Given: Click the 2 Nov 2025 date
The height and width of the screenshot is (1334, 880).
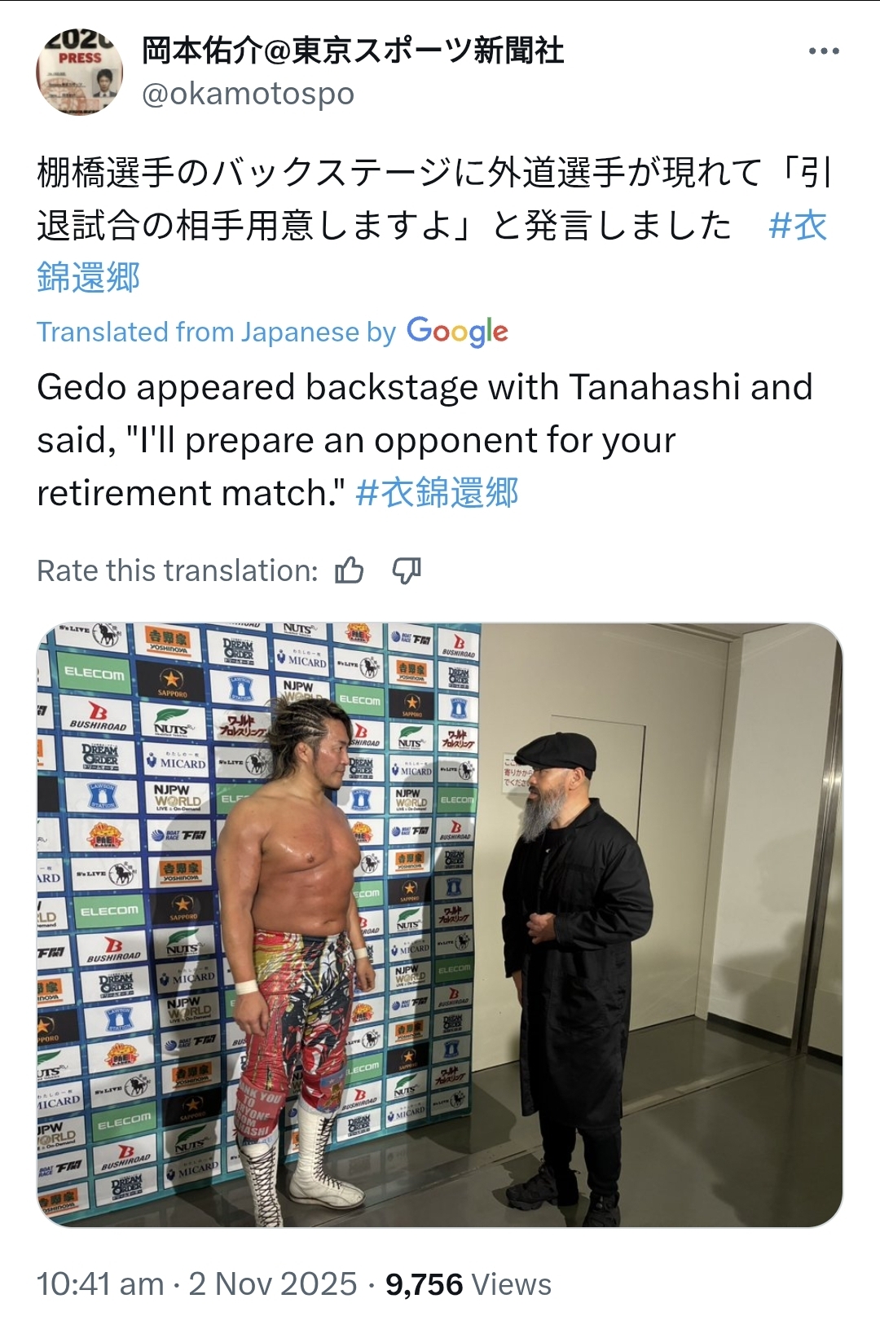Looking at the screenshot, I should (x=273, y=1284).
